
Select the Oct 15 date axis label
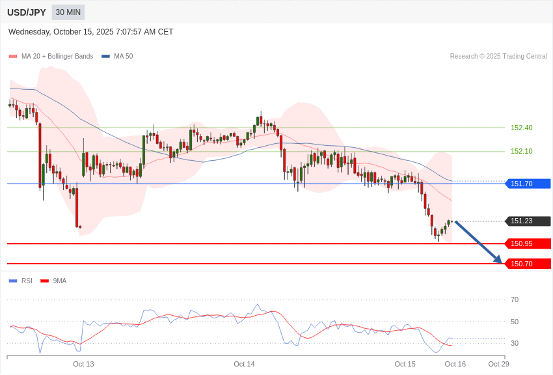405,364
